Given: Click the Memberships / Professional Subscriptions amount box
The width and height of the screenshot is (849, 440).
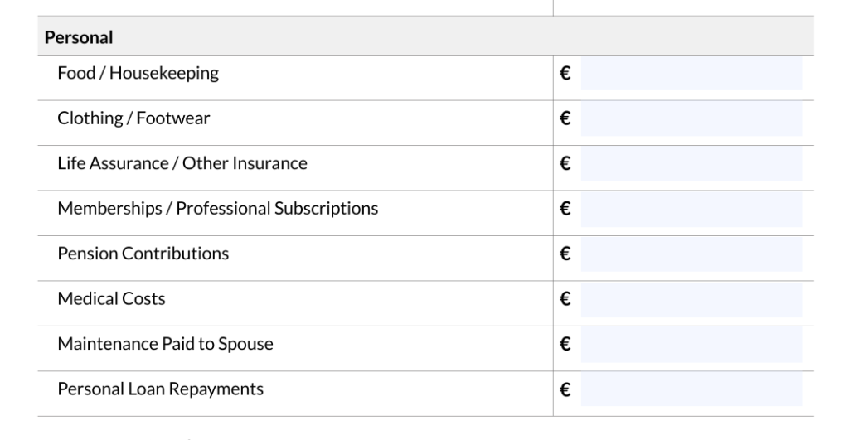Looking at the screenshot, I should (x=691, y=209).
